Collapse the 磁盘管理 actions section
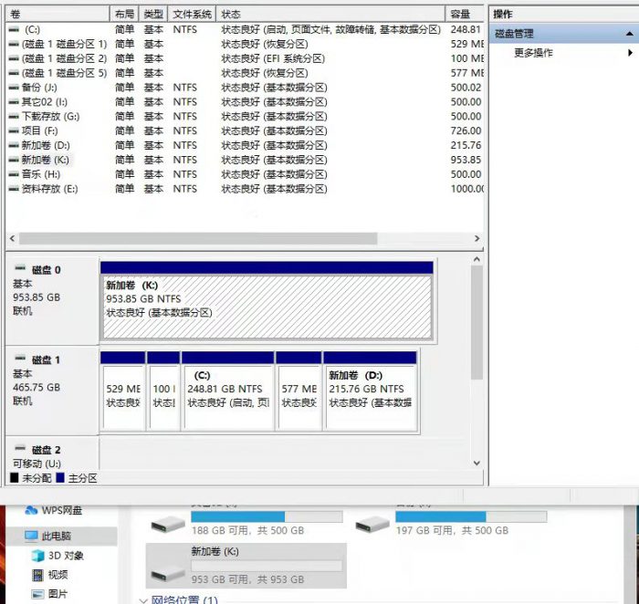The width and height of the screenshot is (639, 604). tap(629, 34)
